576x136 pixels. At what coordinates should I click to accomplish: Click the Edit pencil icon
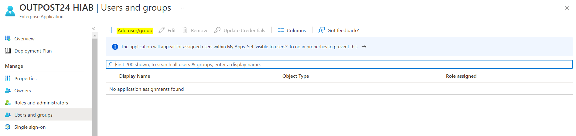click(162, 30)
